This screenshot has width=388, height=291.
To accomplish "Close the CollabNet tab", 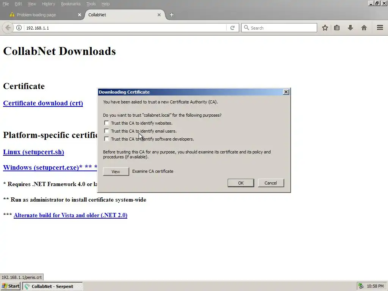I will [159, 15].
